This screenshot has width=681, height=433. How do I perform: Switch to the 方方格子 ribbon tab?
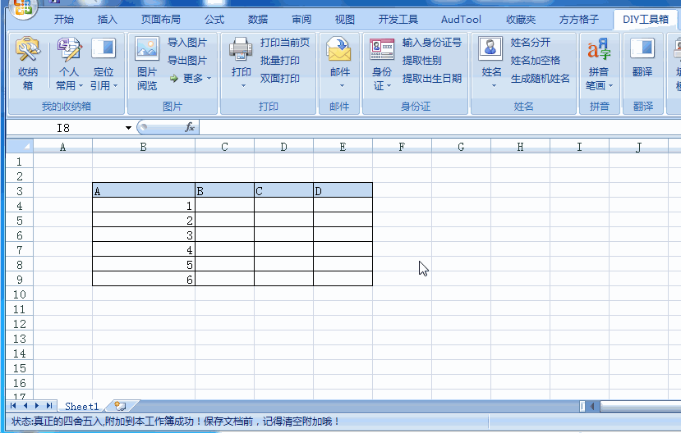(x=579, y=19)
